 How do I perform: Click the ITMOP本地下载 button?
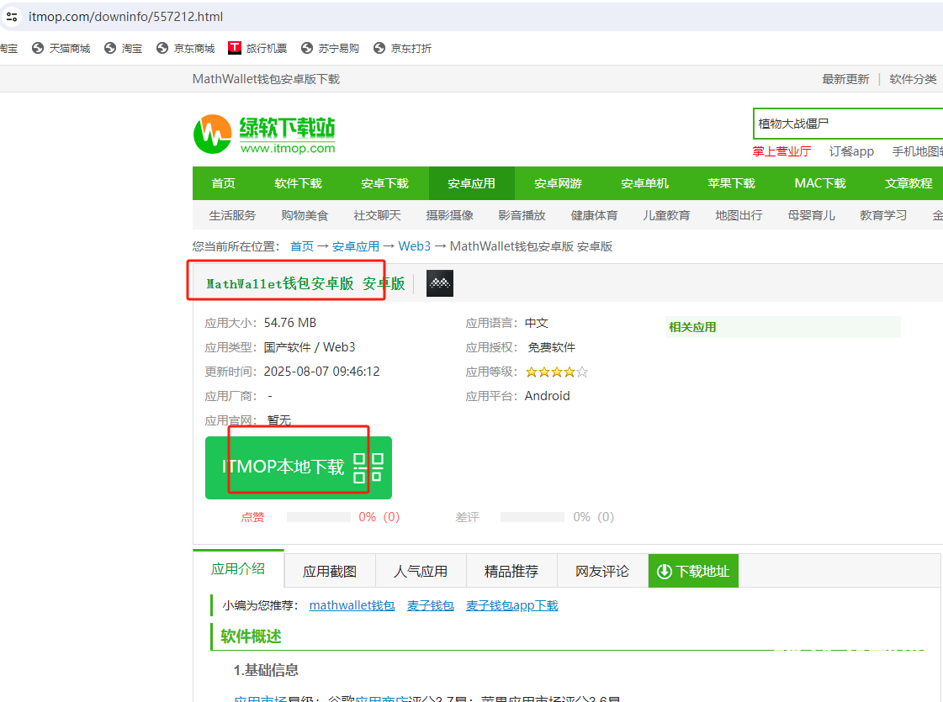click(x=283, y=467)
